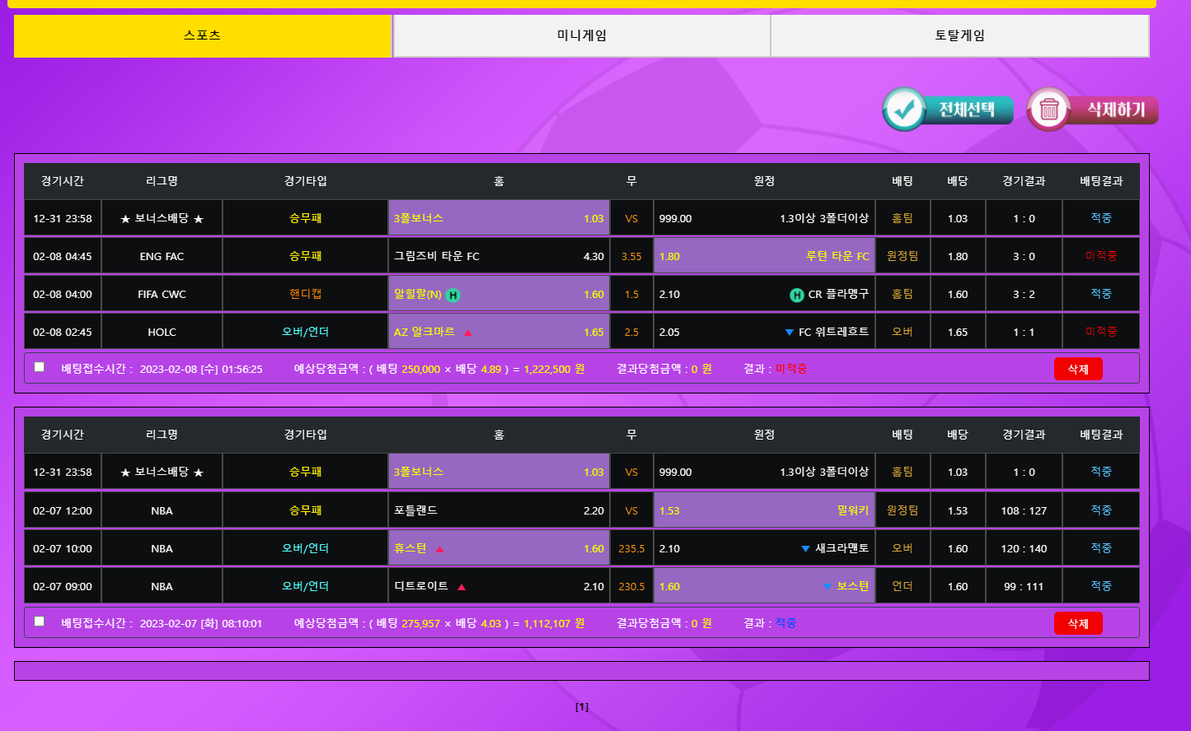Viewport: 1191px width, 731px height.
Task: Click blue down arrow next to 새크라멘토
Action: (x=805, y=549)
